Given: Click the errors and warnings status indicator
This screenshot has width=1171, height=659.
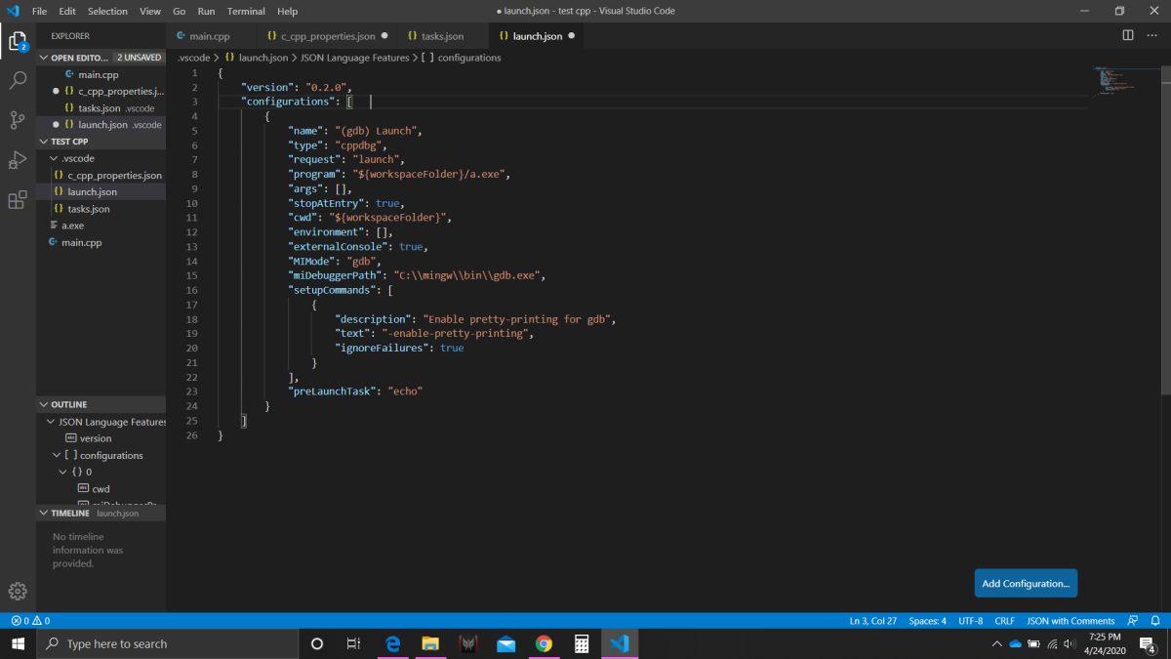Looking at the screenshot, I should point(29,621).
